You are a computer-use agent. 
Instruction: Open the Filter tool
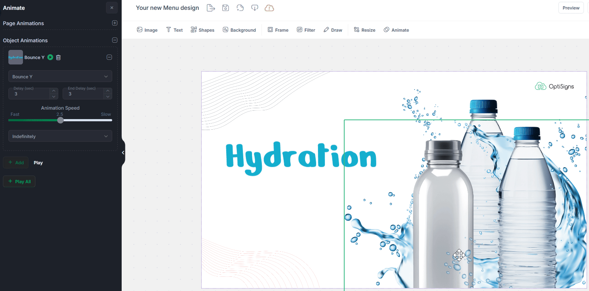click(306, 30)
